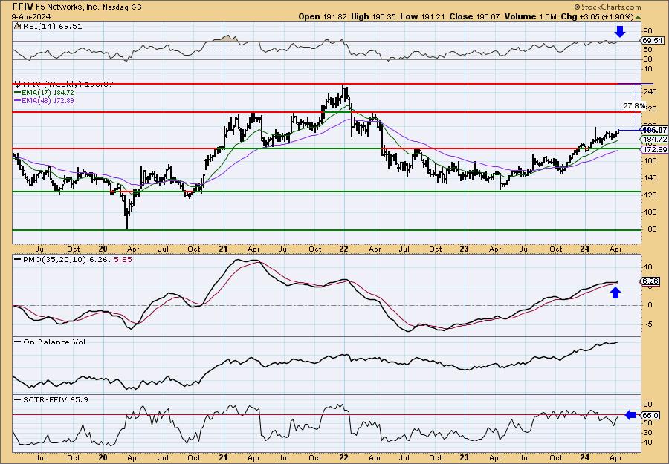Click the 184.72 EMA axis label
Viewport: 669px width, 464px height.
(654, 140)
